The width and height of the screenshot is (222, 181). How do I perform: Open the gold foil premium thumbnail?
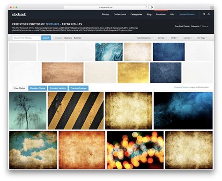(x=133, y=73)
